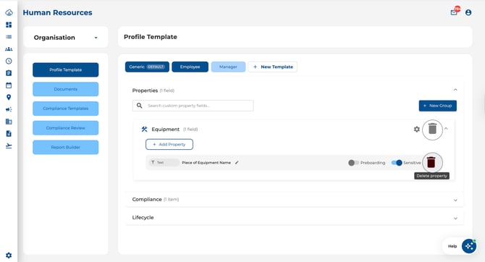485x262 pixels.
Task: Open Compliance Templates in side menu
Action: click(x=66, y=109)
